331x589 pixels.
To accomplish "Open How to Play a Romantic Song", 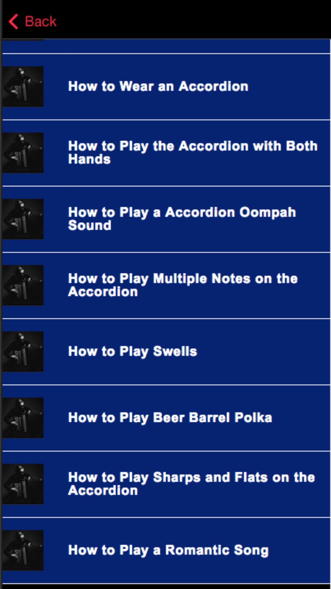I will click(166, 550).
